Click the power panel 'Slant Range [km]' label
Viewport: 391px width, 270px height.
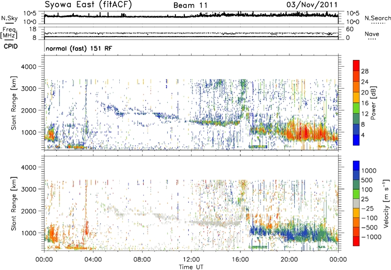[x=14, y=103]
